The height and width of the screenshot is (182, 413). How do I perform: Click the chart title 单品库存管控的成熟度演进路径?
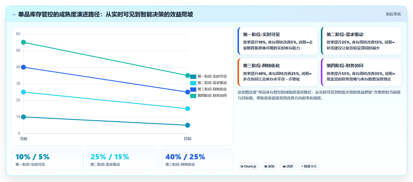106,14
